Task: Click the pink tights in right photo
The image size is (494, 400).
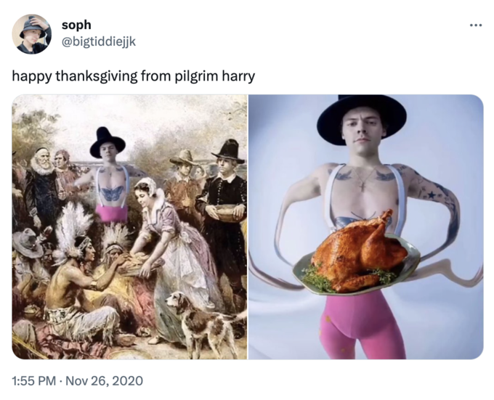Action: (363, 326)
